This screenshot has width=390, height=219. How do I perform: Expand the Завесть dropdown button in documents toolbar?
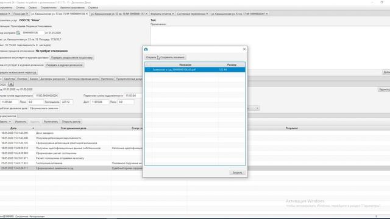click(10, 122)
